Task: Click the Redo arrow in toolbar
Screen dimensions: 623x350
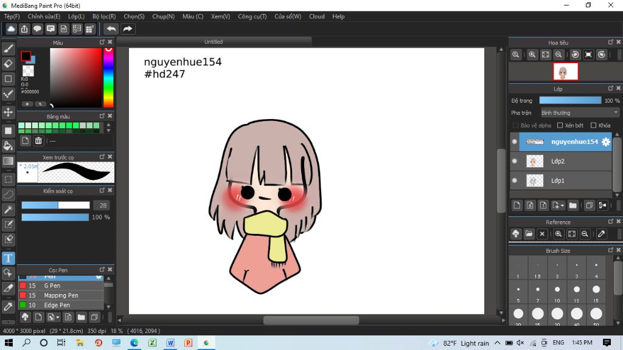Action: click(x=128, y=29)
